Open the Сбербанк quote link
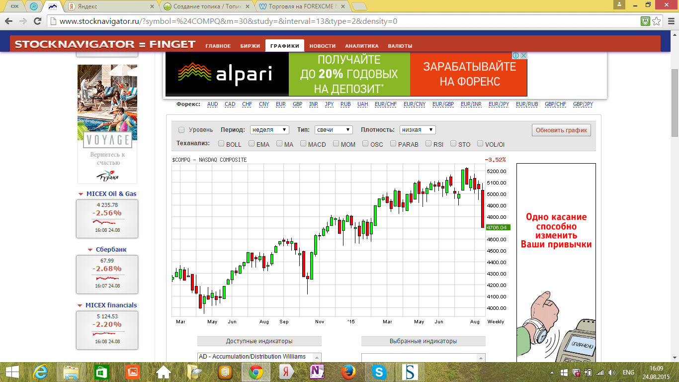Screen dimensions: 679x382 [x=111, y=250]
